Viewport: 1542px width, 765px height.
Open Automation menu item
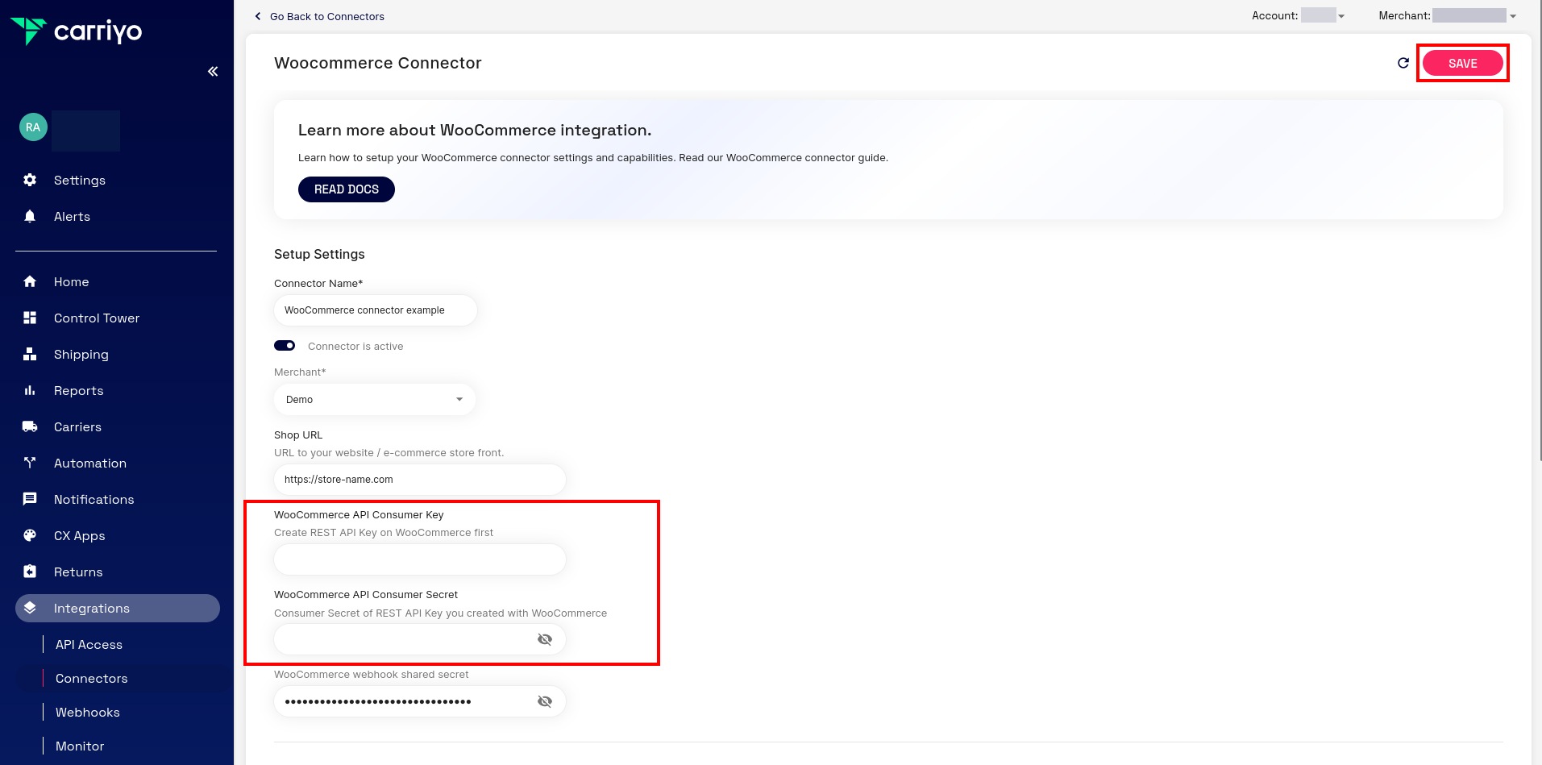pyautogui.click(x=90, y=463)
